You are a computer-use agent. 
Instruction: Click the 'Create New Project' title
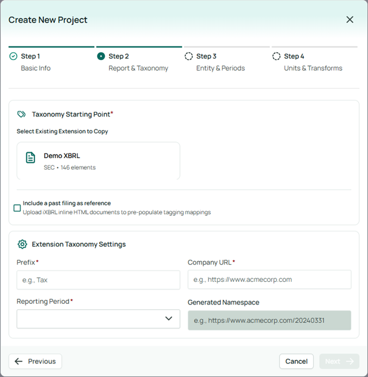coord(48,20)
